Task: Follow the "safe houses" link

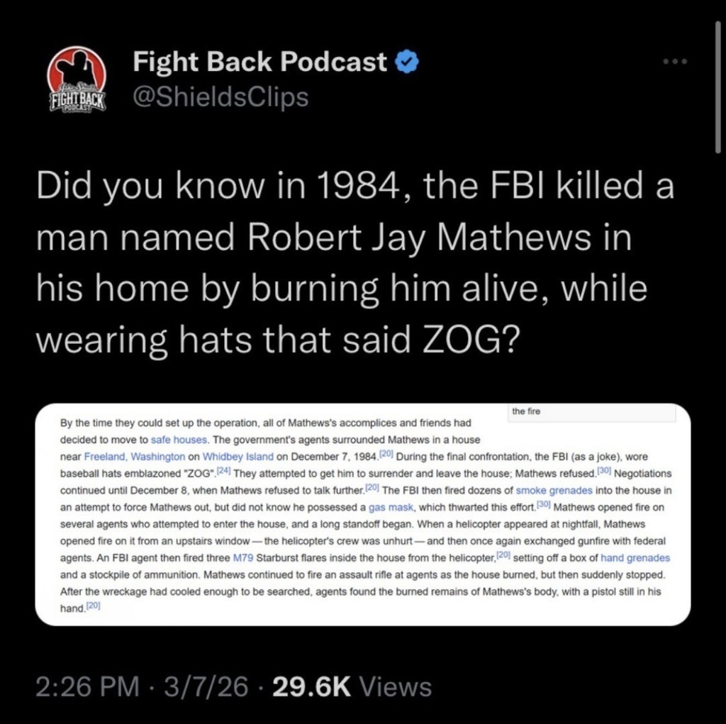Action: (x=179, y=440)
